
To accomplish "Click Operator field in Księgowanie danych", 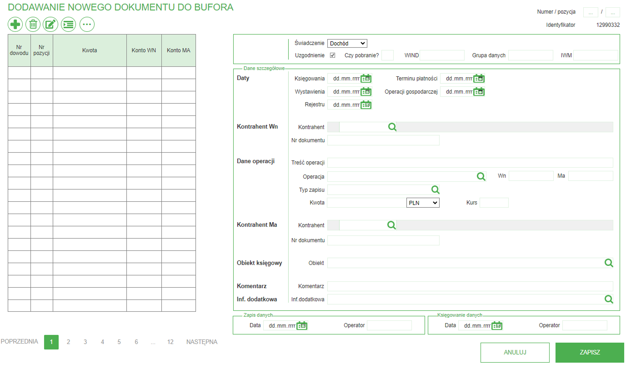I will tap(585, 325).
